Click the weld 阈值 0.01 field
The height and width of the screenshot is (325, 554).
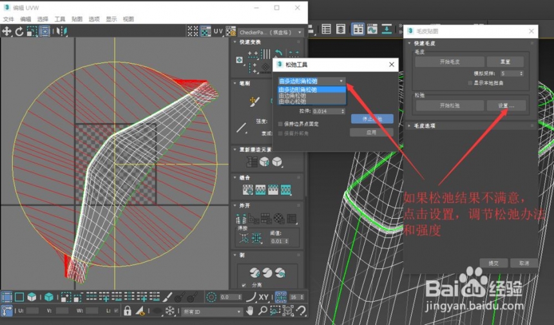tap(280, 241)
